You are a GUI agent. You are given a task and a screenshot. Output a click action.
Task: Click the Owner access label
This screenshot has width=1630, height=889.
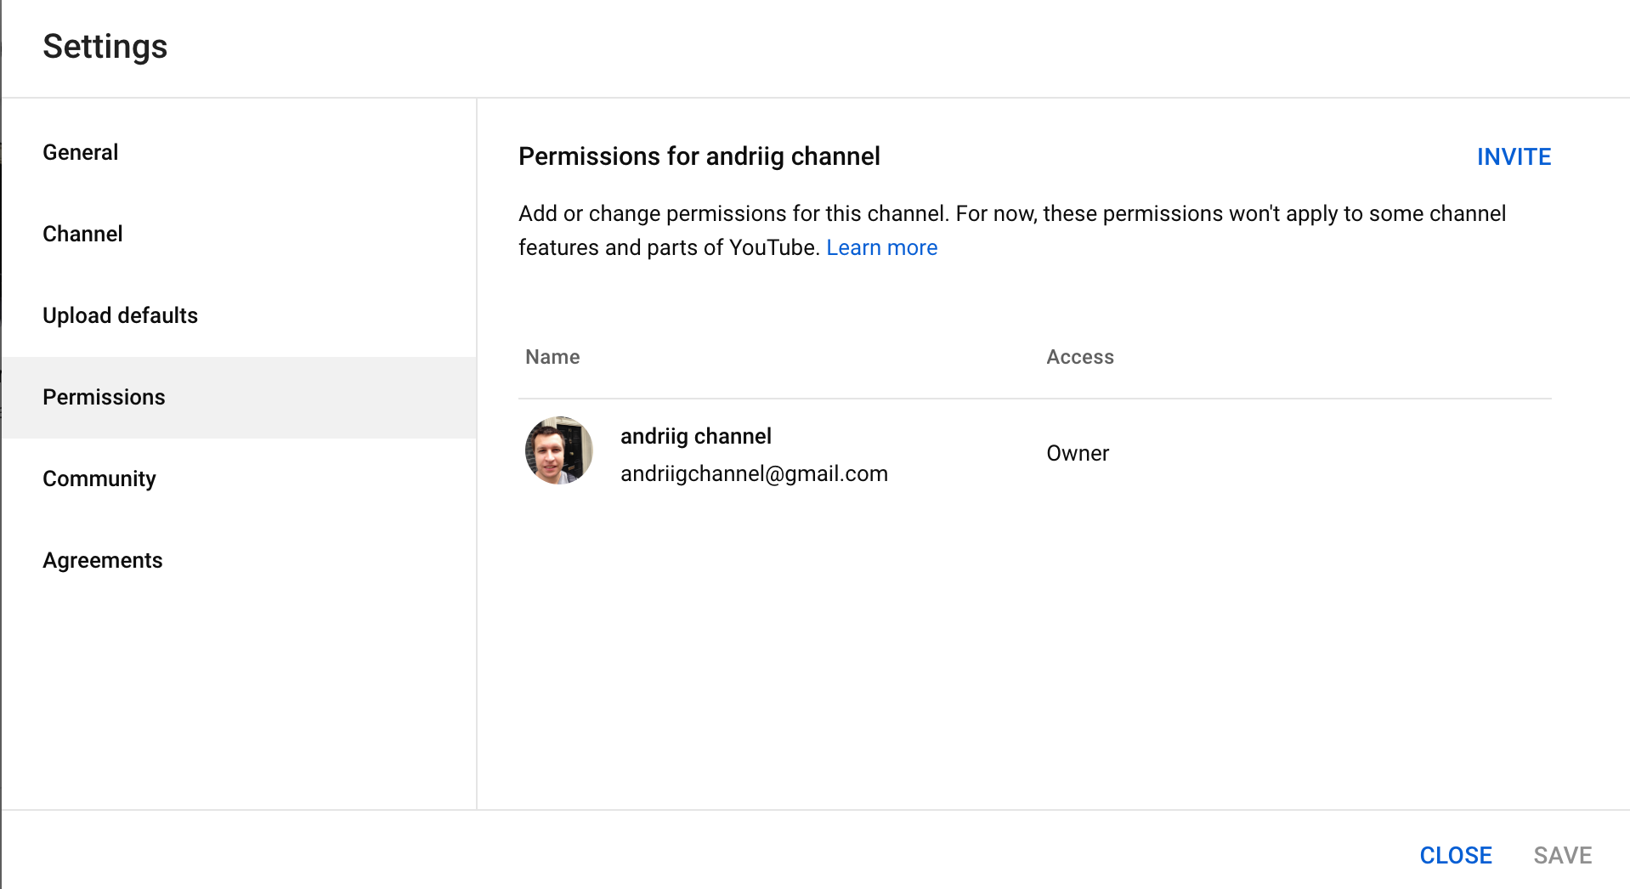(1077, 454)
